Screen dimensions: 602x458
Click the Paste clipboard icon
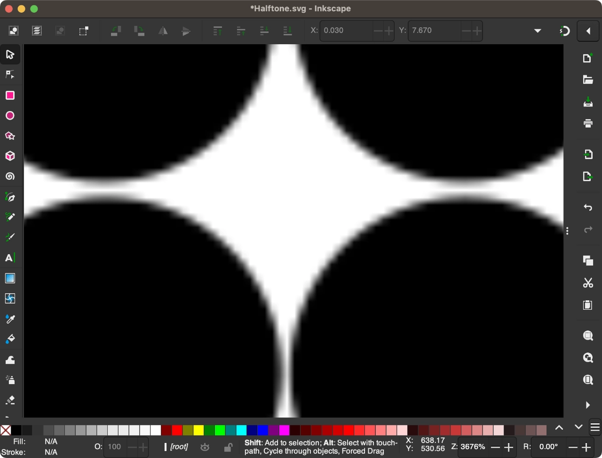click(x=588, y=305)
